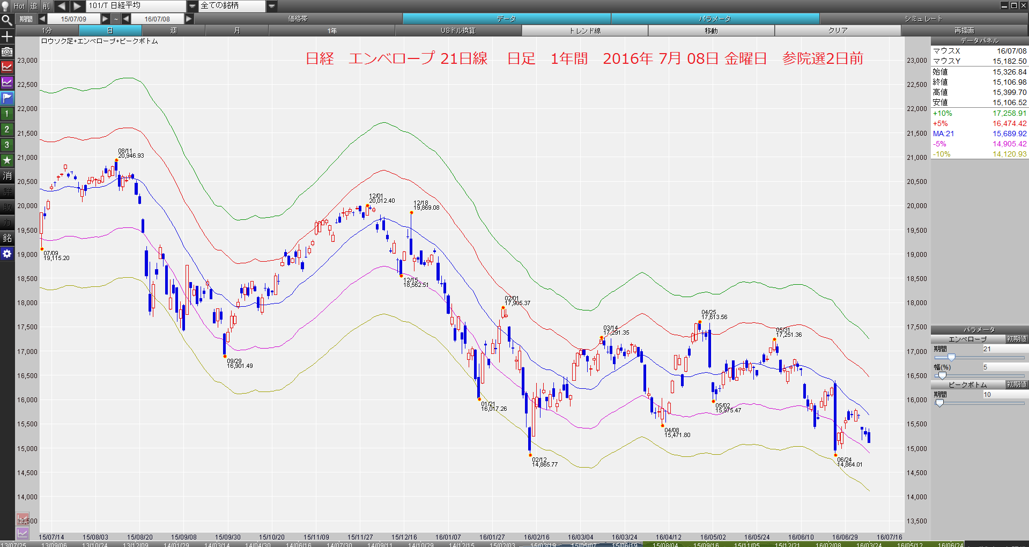
Task: Select the crosshair plus tool
Action: (7, 36)
